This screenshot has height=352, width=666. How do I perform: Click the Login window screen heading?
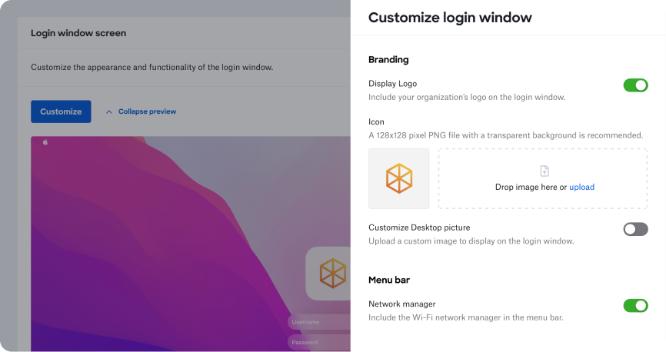(78, 33)
